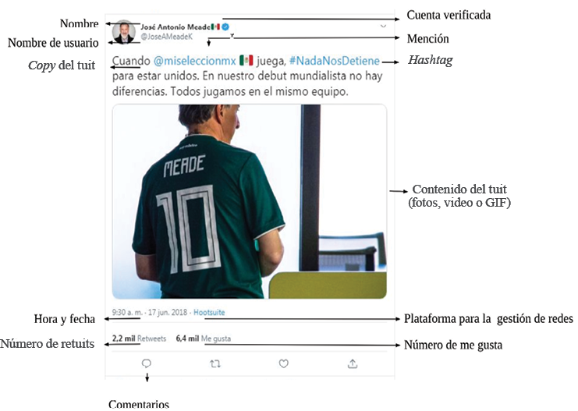Open the @miseleccionmx mention
Screen dimensions: 578x411
(x=195, y=61)
